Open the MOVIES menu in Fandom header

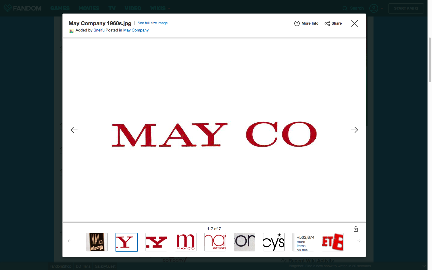pyautogui.click(x=89, y=8)
